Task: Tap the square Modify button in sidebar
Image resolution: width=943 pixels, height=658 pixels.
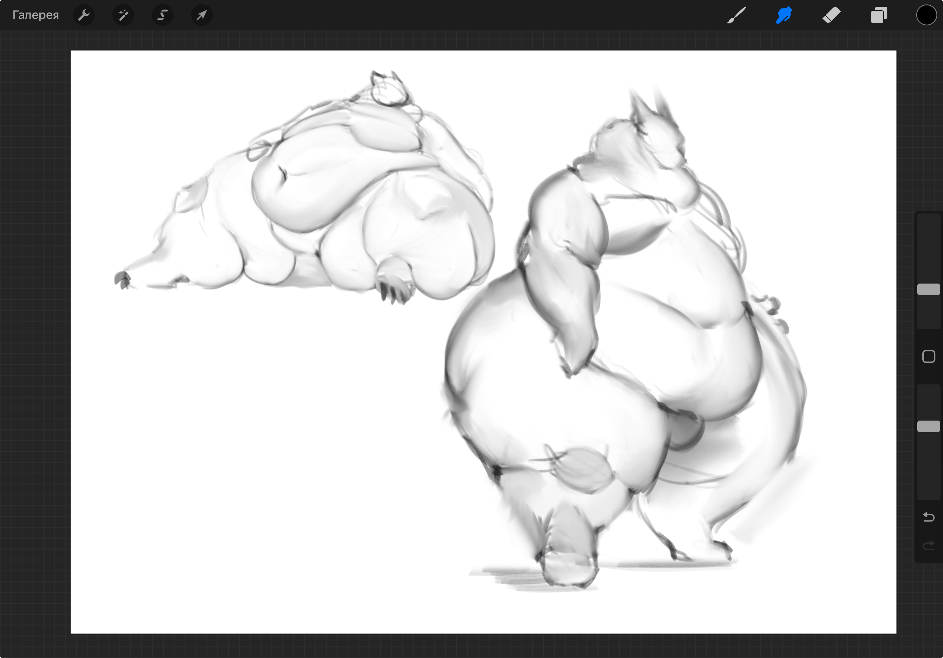Action: [929, 356]
